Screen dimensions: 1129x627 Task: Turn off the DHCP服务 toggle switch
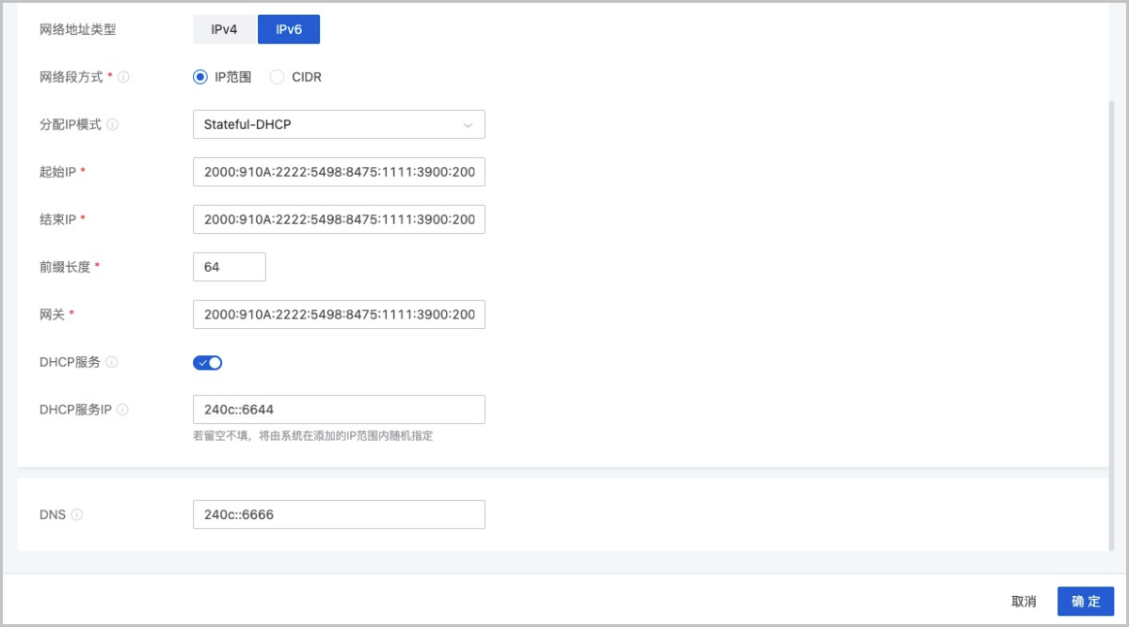pos(208,362)
